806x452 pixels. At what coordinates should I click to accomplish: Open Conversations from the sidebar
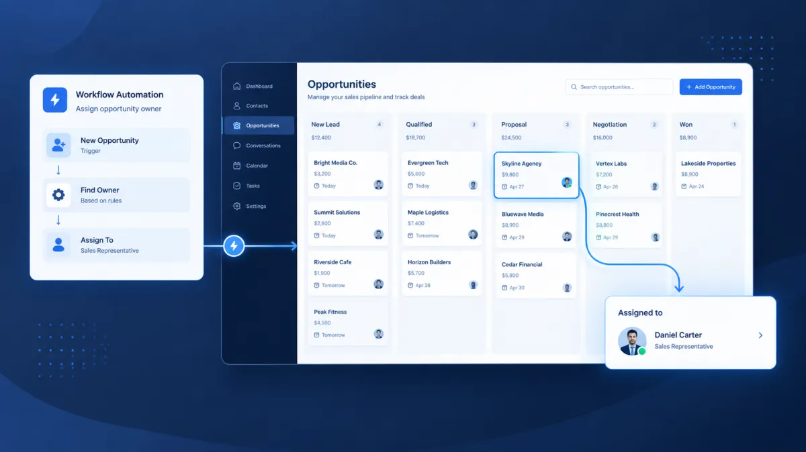pos(259,146)
